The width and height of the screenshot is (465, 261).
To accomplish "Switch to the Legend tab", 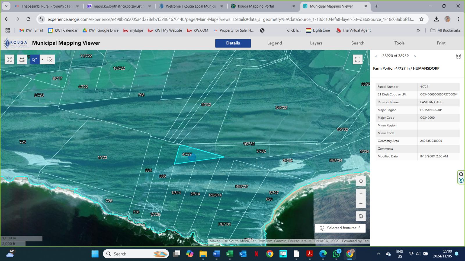I will [x=274, y=43].
